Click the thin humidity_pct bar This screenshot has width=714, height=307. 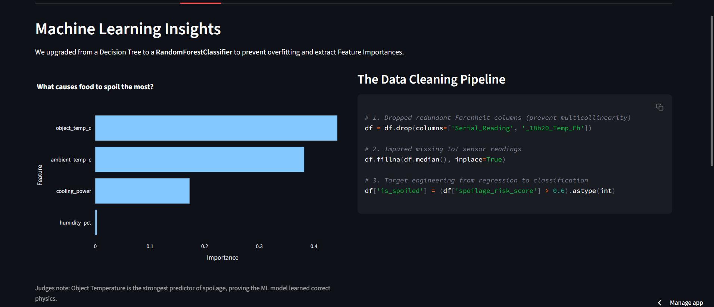click(x=96, y=223)
